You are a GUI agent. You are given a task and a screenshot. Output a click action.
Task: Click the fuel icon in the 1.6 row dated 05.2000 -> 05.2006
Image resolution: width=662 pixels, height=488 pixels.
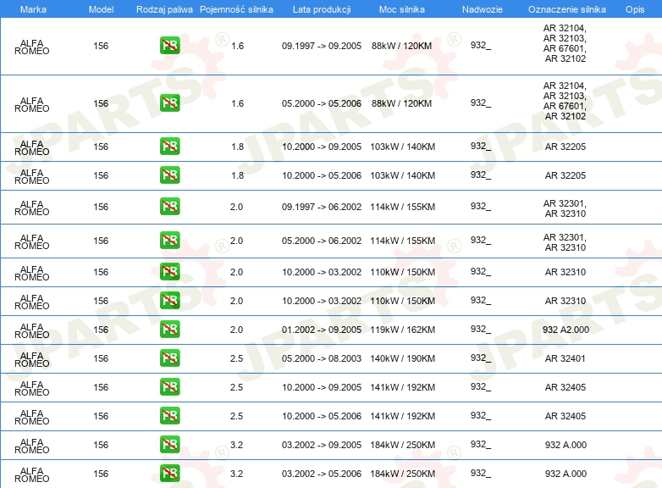tap(169, 103)
